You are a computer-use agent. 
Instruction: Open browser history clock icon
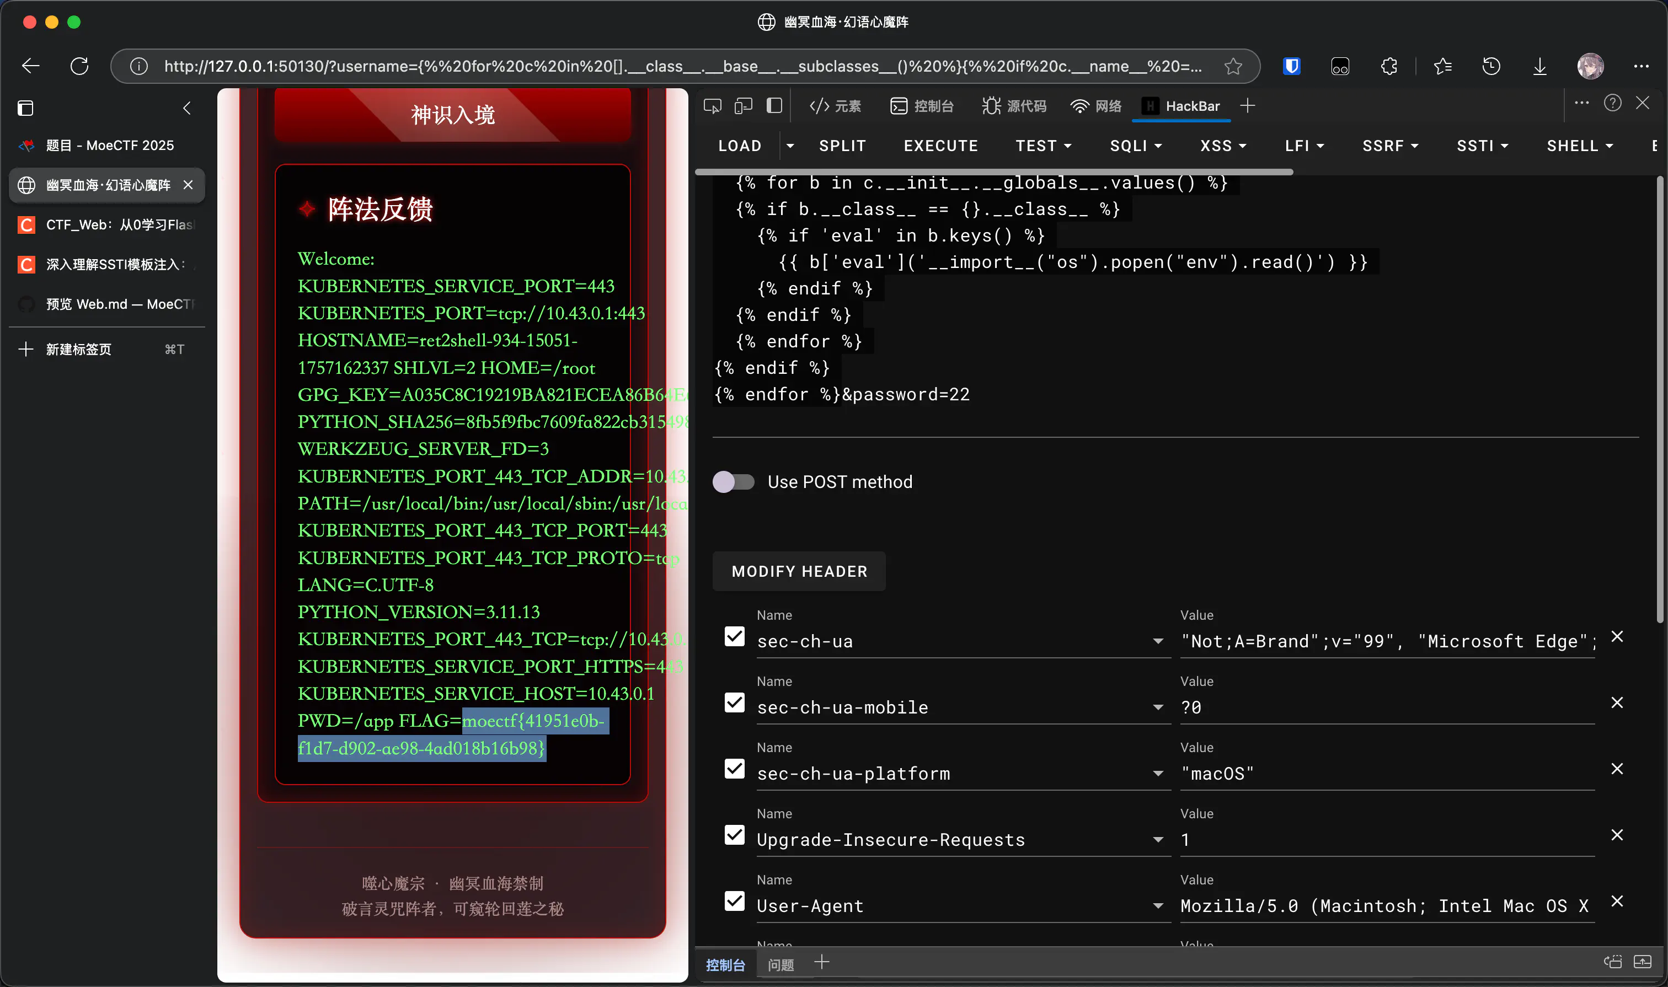point(1491,66)
